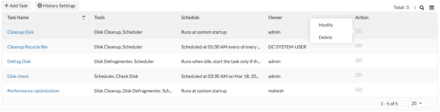The height and width of the screenshot is (112, 440).
Task: Go to the next page arrow
Action: point(431,104)
